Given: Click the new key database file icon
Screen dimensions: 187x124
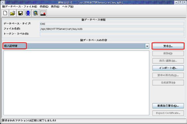Looking at the screenshot, I should pos(5,13).
